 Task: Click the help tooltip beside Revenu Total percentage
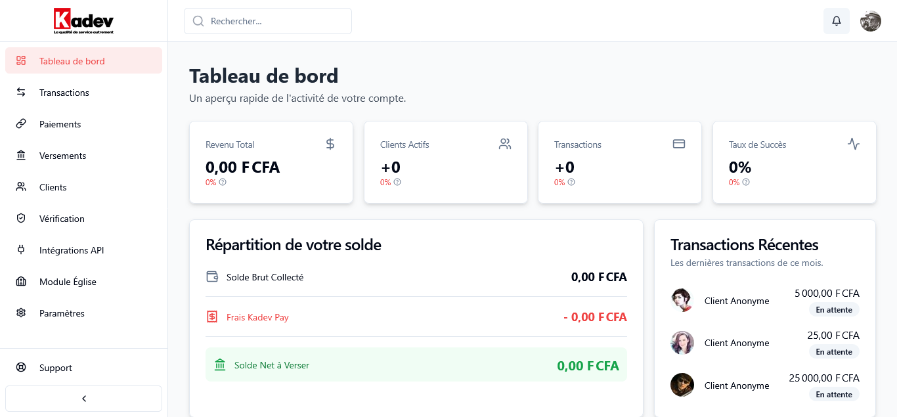point(223,182)
